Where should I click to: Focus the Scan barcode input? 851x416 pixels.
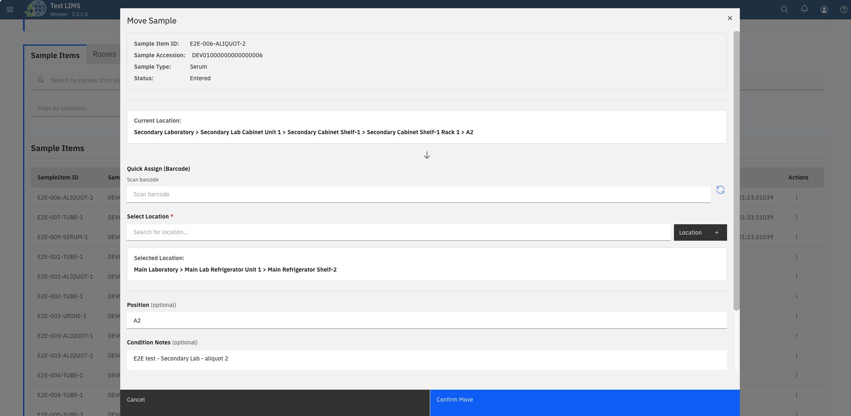pyautogui.click(x=418, y=194)
